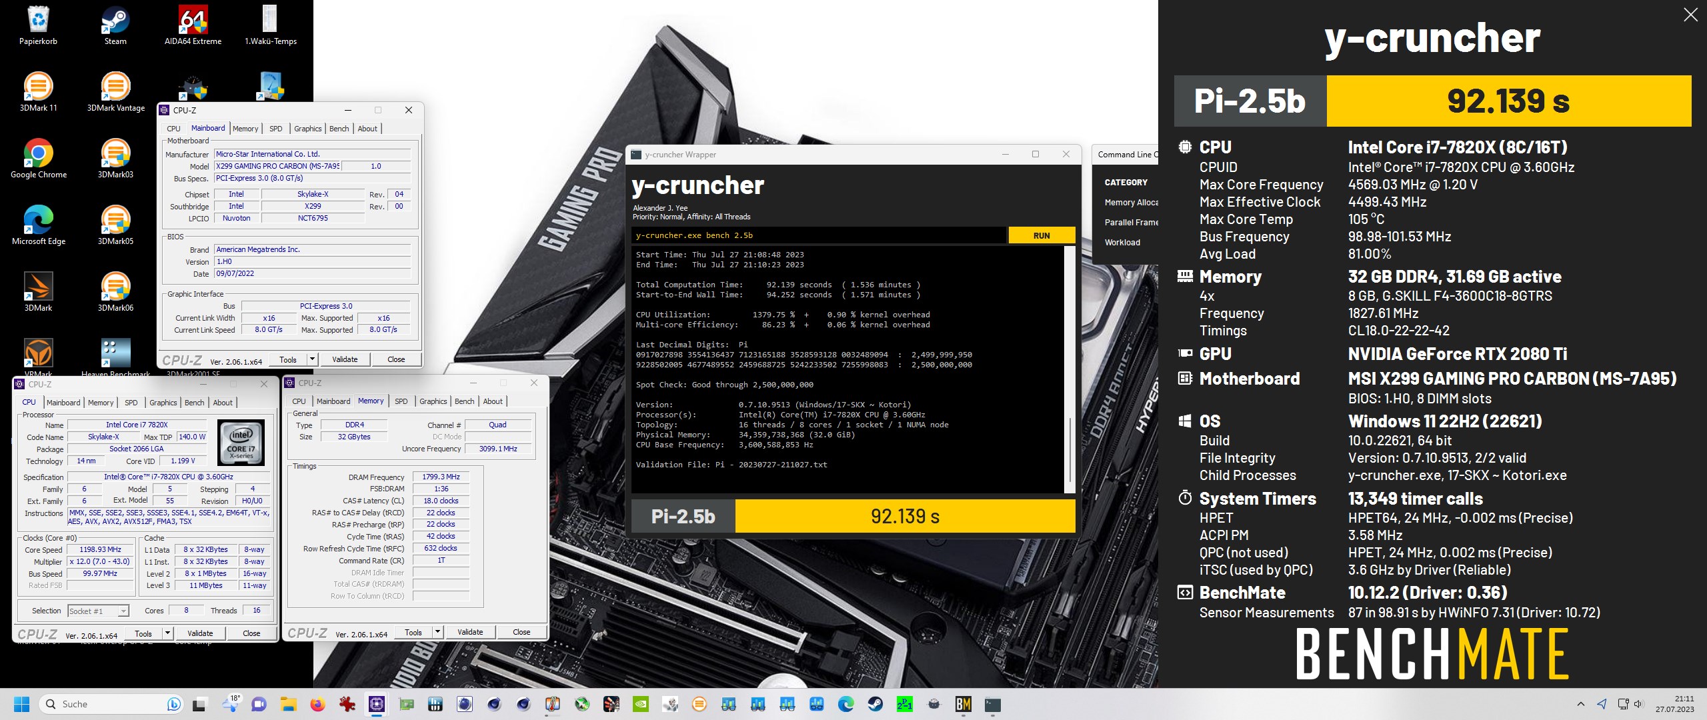Image resolution: width=1707 pixels, height=720 pixels.
Task: Open Tools dropdown arrow in CPU-Z Memory window
Action: click(x=437, y=632)
